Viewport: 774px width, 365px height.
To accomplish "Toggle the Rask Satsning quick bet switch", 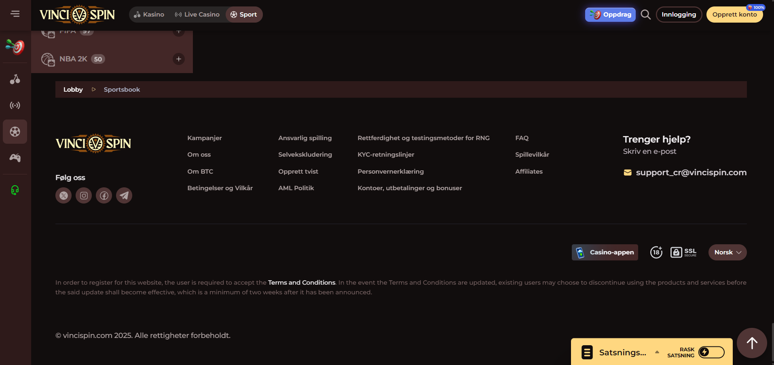I will (x=711, y=352).
